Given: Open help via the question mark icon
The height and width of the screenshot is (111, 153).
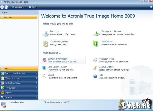Looking at the screenshot, I should tap(151, 7).
